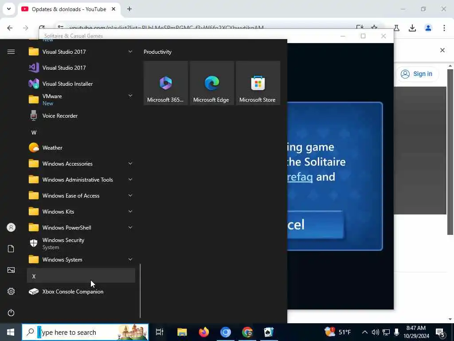Open Microsoft Store tile
This screenshot has height=341, width=454.
coord(258,83)
